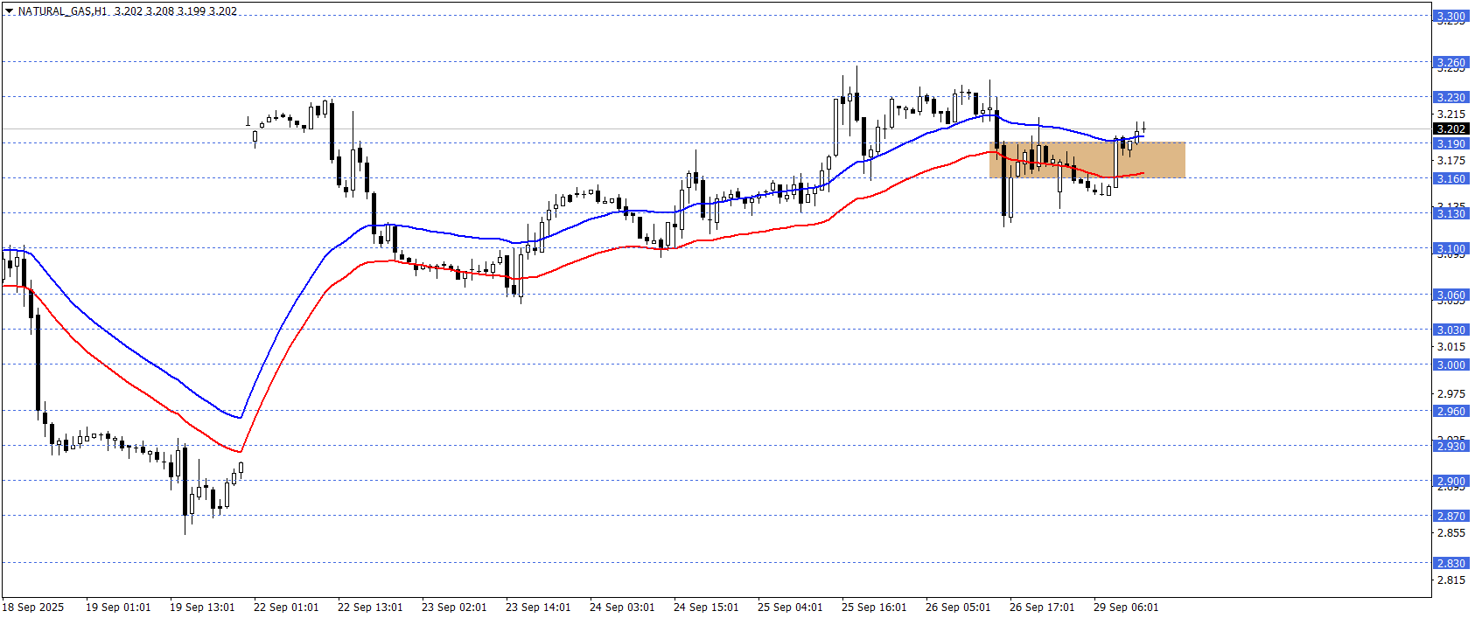1475x618 pixels.
Task: Select the 3.260 price level tag
Action: pyautogui.click(x=1451, y=62)
